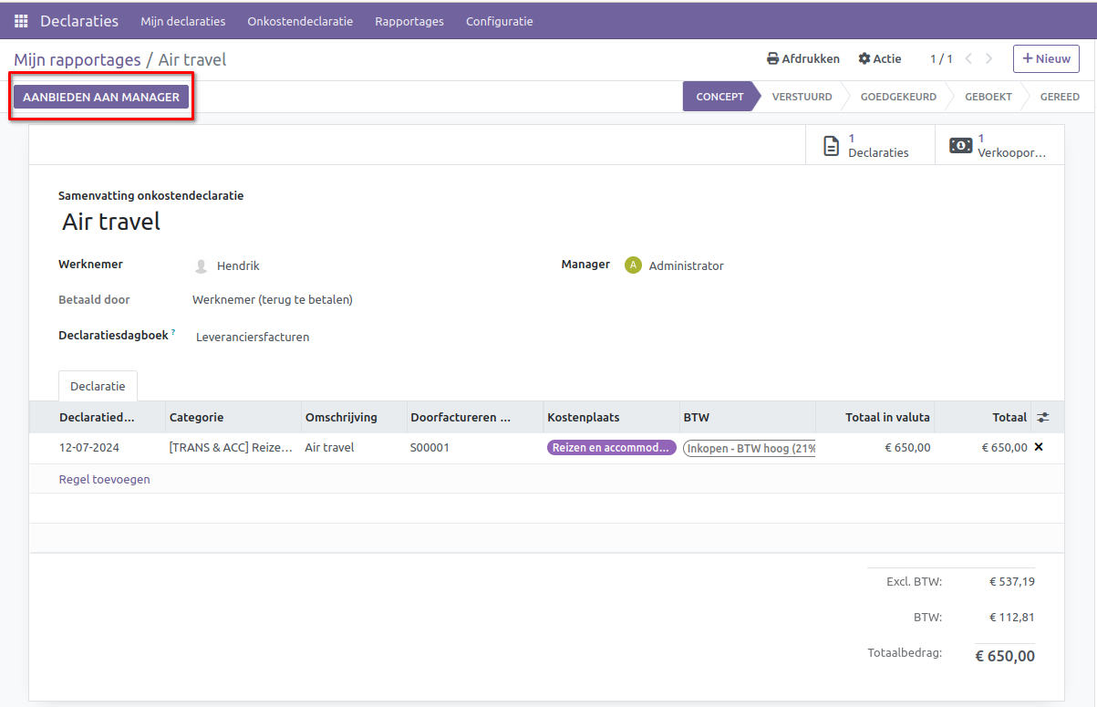This screenshot has height=707, width=1097.
Task: Click the Nieuw button
Action: click(x=1046, y=59)
